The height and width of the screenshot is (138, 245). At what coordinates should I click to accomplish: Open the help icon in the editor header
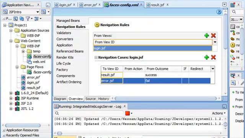coord(219,12)
